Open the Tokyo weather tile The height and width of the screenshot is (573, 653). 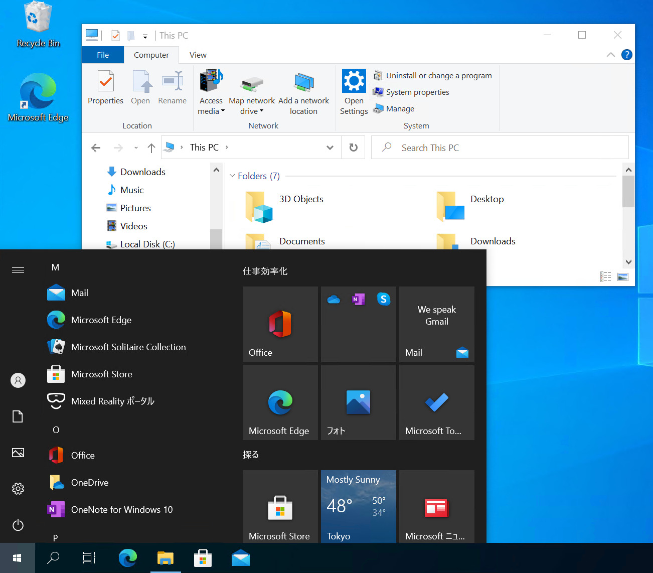pyautogui.click(x=359, y=507)
